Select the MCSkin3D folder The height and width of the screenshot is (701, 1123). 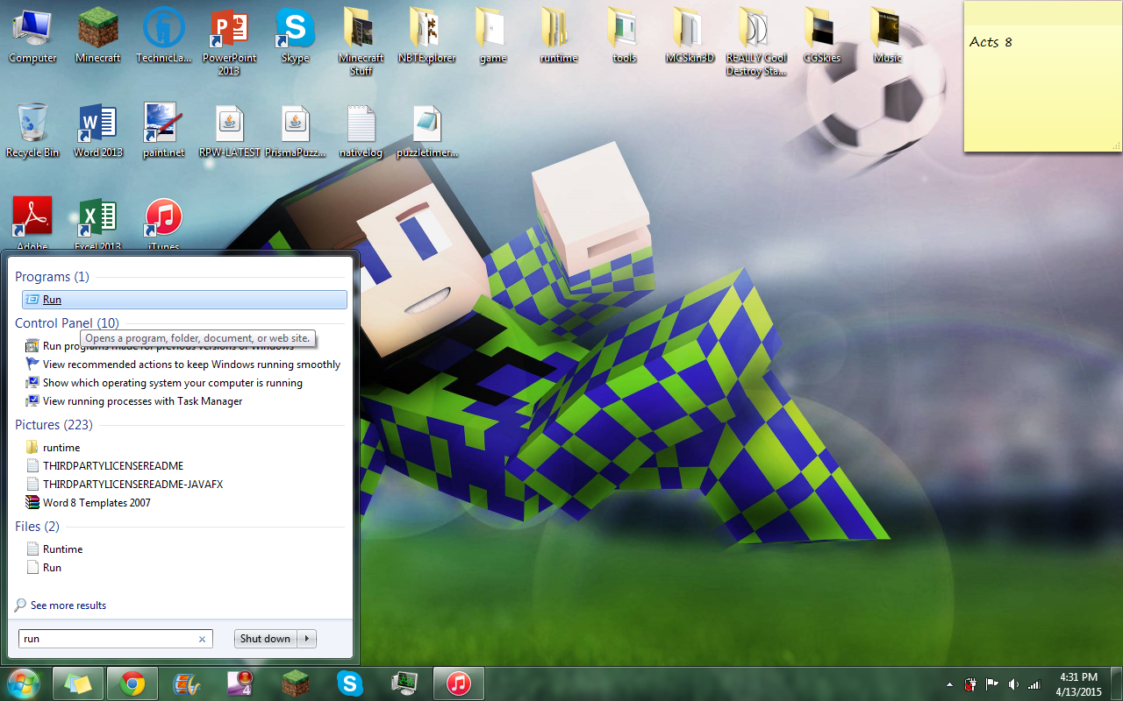(x=690, y=35)
